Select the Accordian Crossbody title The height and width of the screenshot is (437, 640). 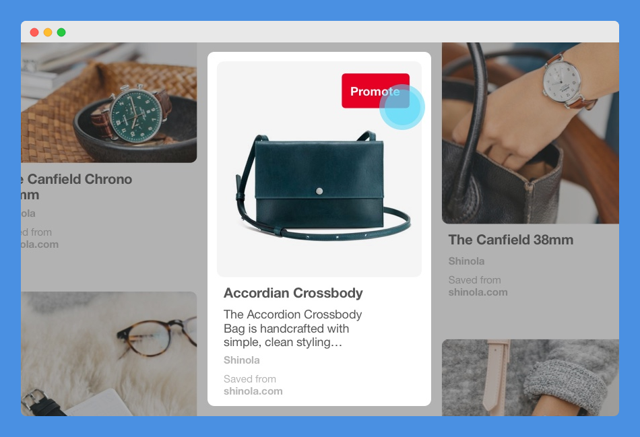click(293, 293)
